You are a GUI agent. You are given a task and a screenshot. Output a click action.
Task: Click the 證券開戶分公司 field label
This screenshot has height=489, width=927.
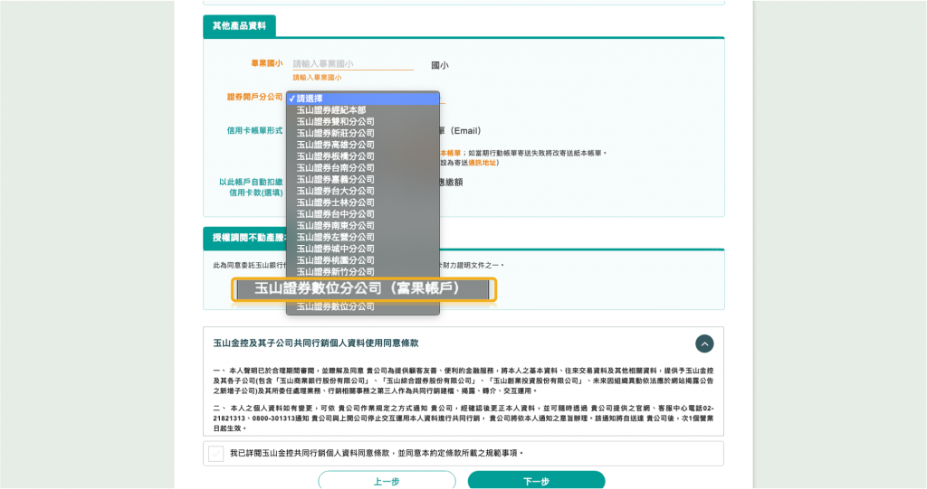tap(254, 97)
